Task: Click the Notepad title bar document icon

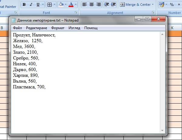Action: [x=14, y=20]
